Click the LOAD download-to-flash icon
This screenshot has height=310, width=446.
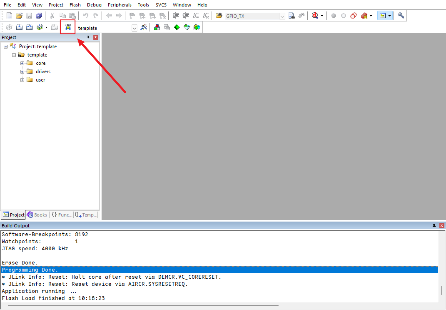[68, 27]
